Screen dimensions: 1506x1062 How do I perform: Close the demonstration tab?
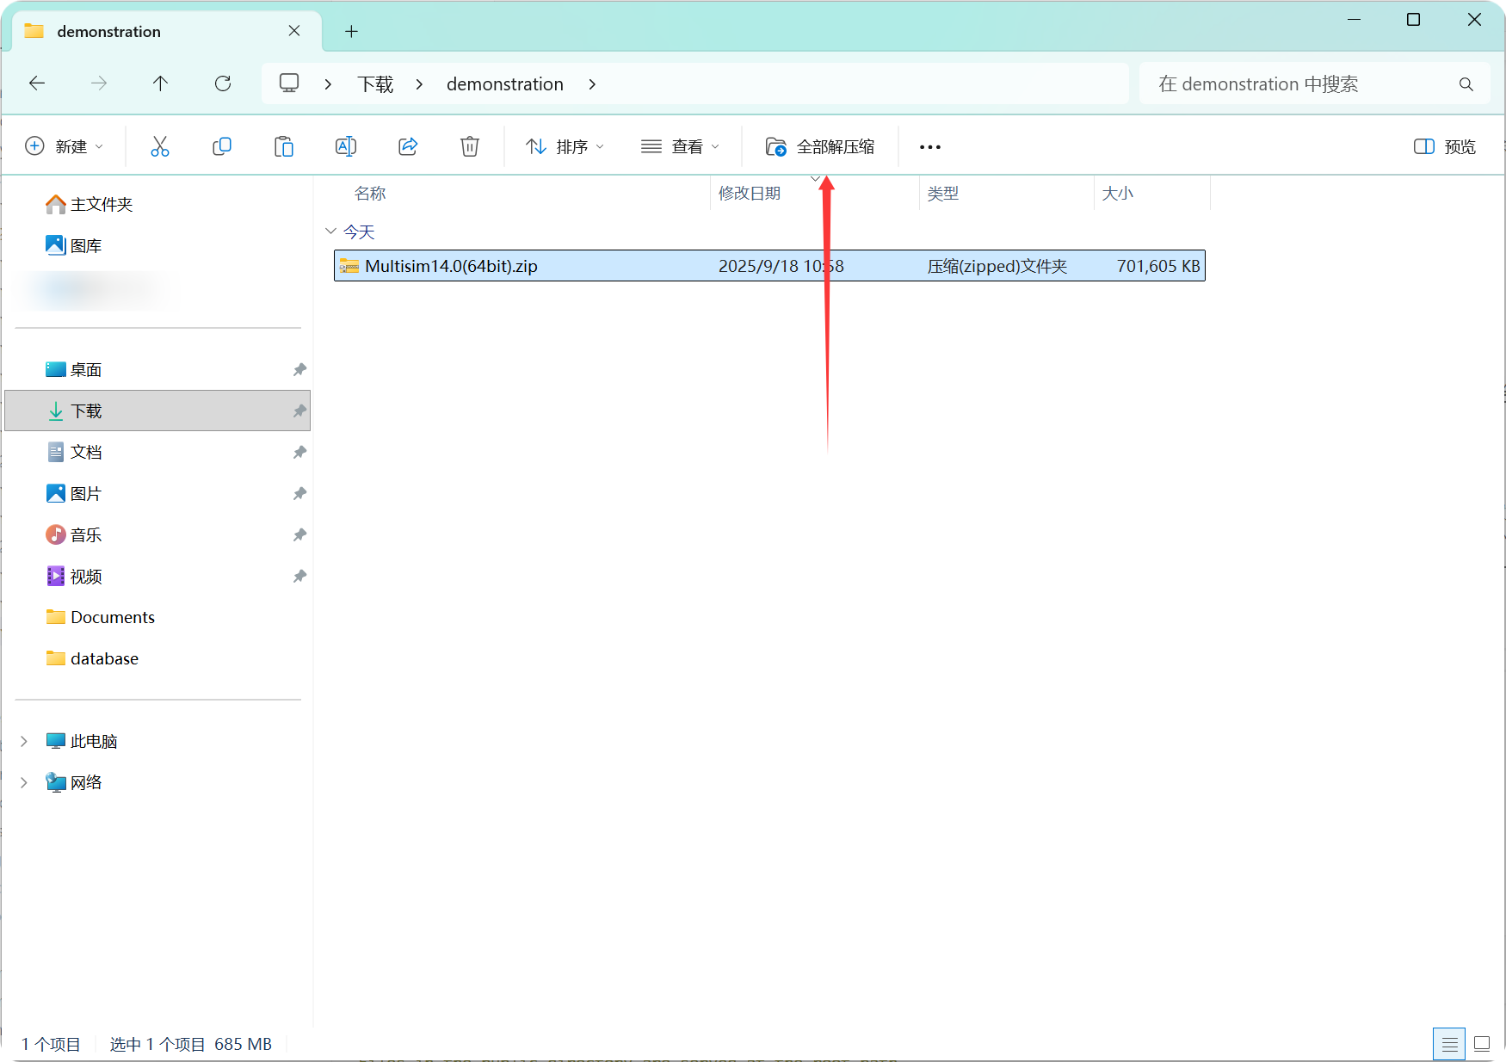294,31
